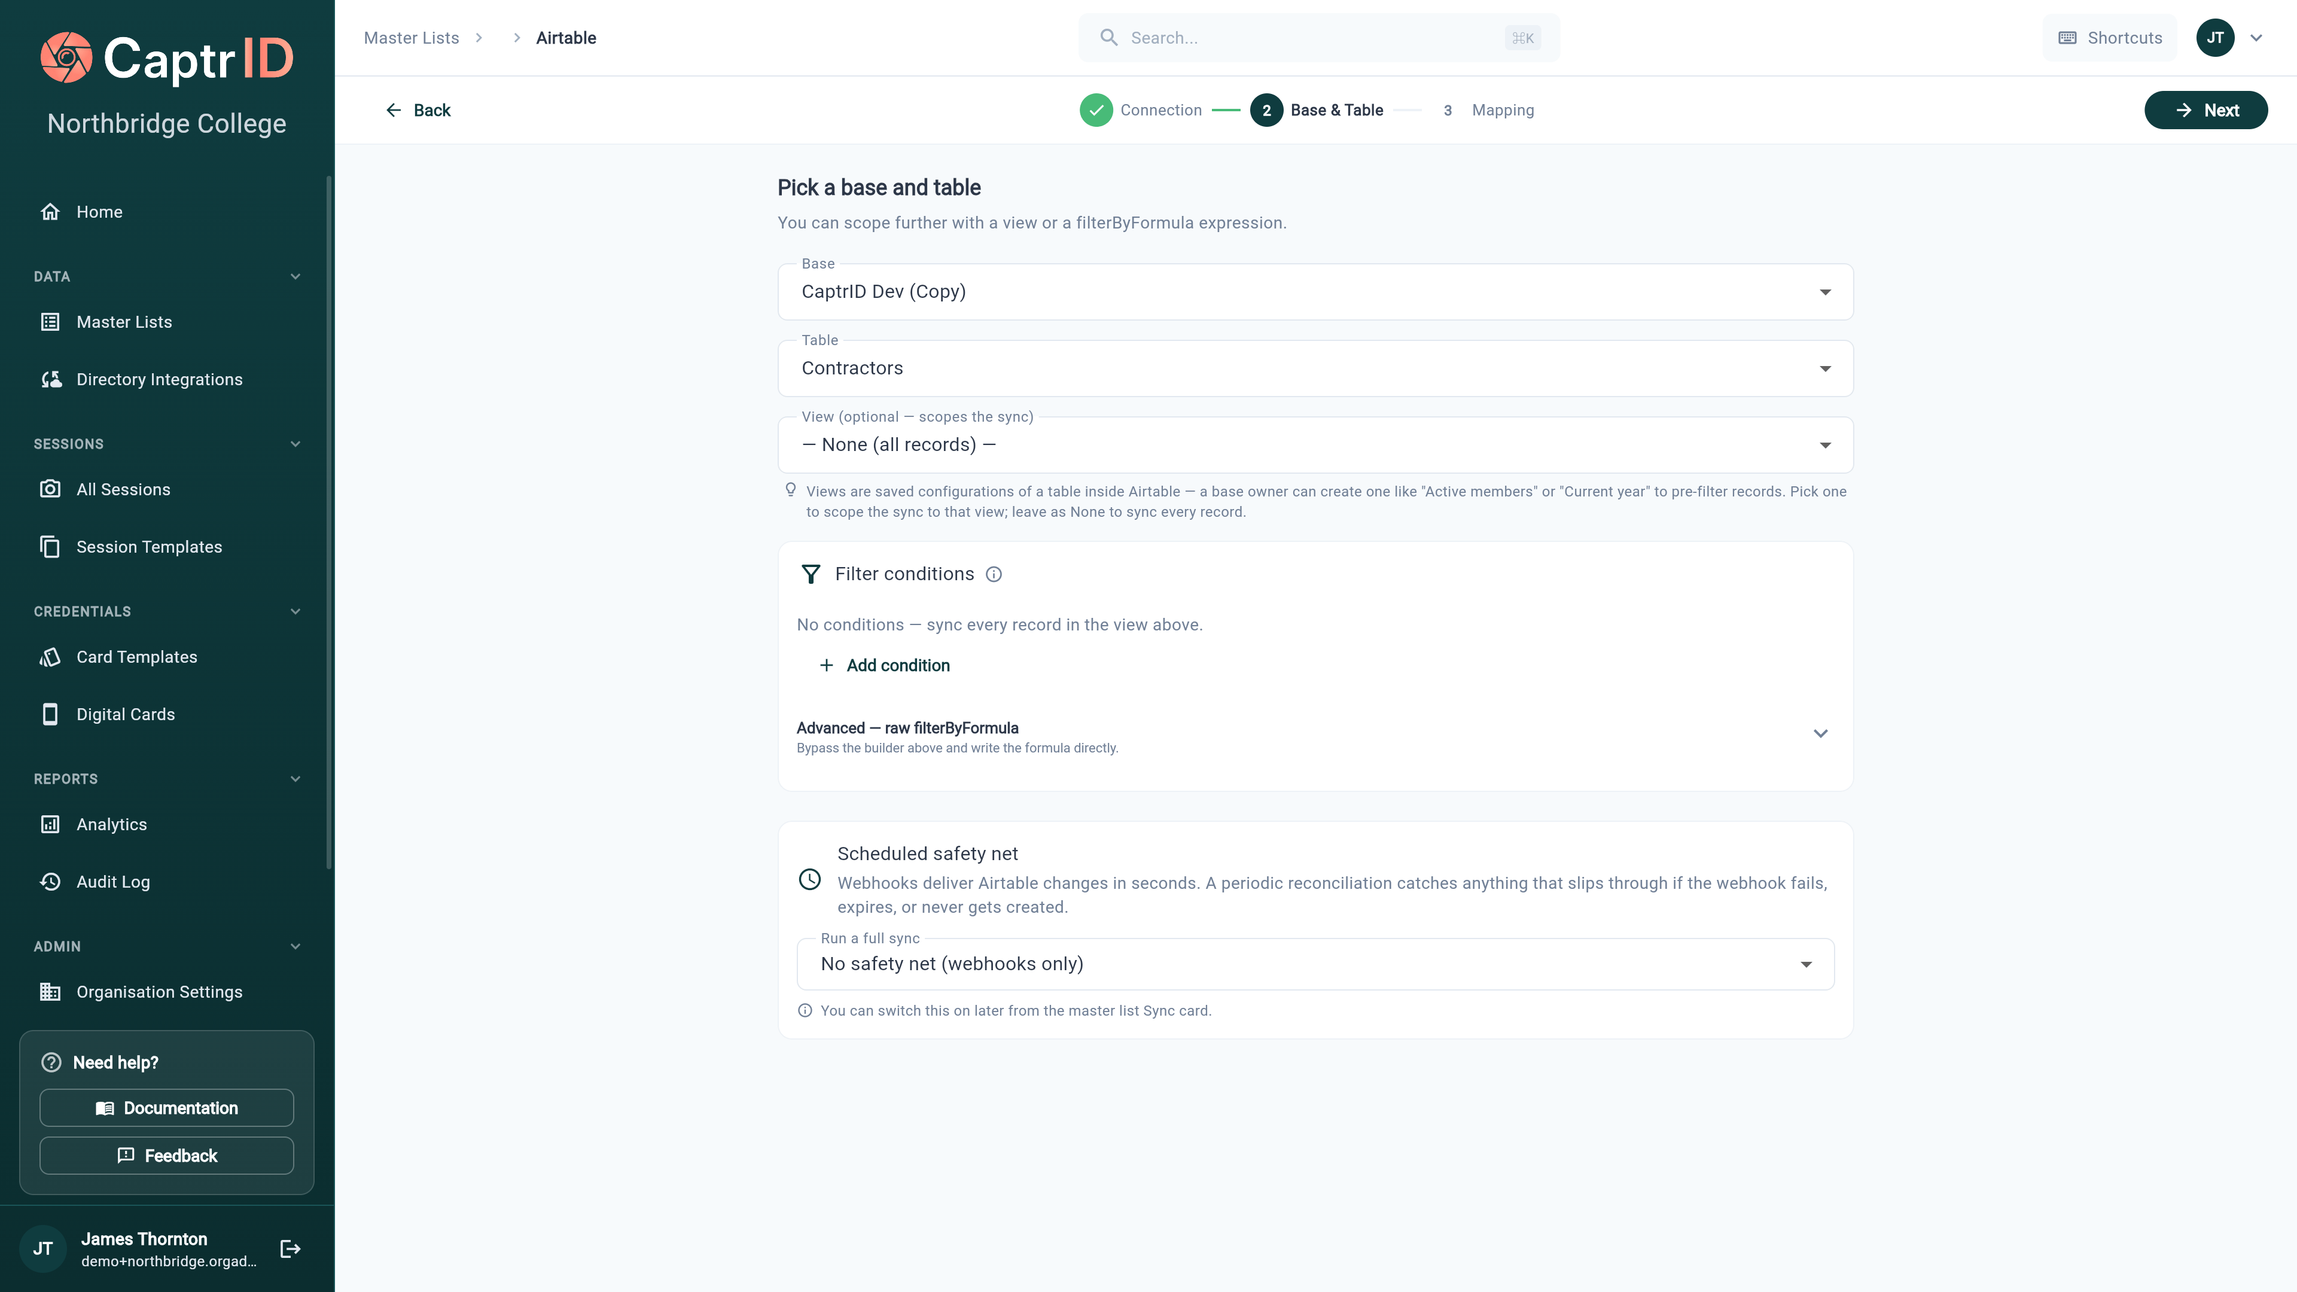Click 'No conditions — sync every record' text
The image size is (2297, 1292).
1000,625
